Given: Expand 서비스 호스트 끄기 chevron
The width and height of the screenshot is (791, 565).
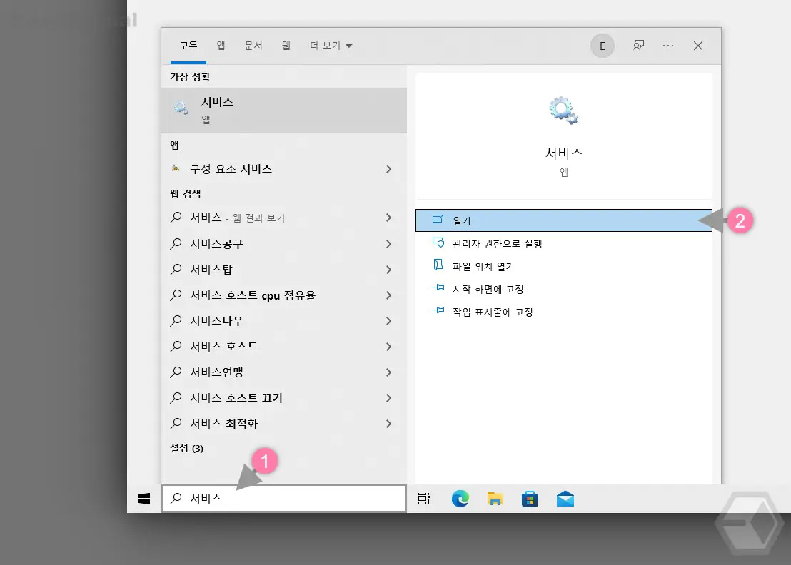Looking at the screenshot, I should tap(388, 398).
